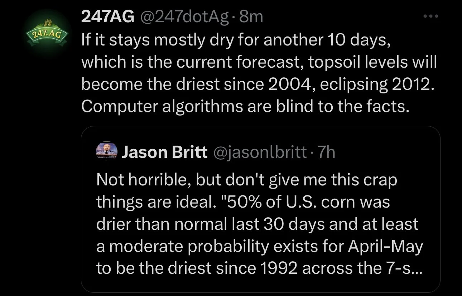
Task: Click the quoted line 'drier than normal last 30 days'
Action: (257, 224)
